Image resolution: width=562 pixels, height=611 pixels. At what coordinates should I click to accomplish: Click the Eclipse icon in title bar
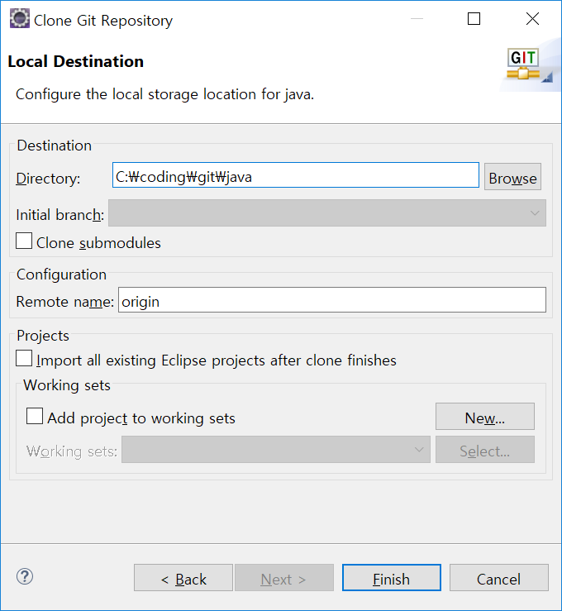click(19, 20)
